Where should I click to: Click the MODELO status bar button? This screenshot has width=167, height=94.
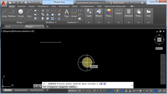pos(73,91)
